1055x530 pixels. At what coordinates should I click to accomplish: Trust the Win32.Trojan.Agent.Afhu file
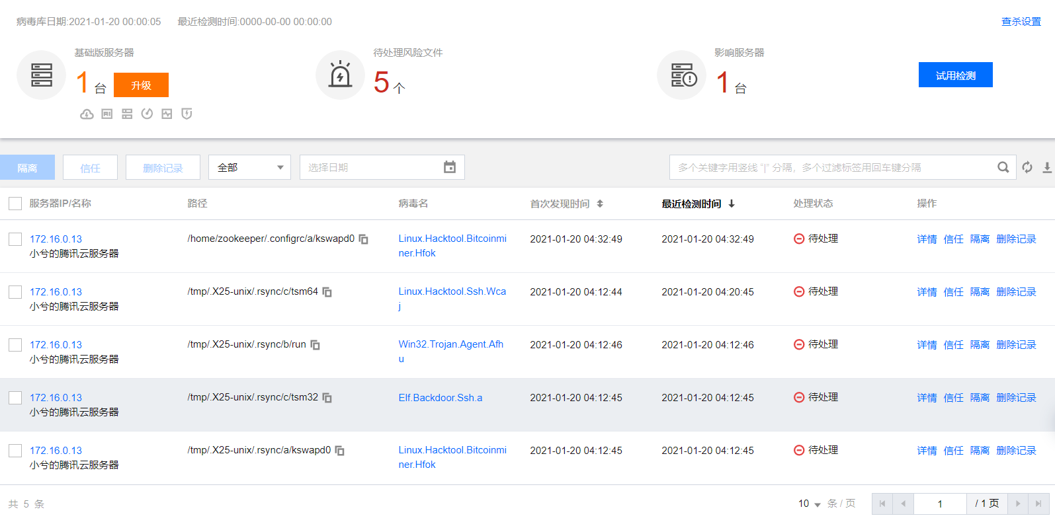[x=953, y=345]
